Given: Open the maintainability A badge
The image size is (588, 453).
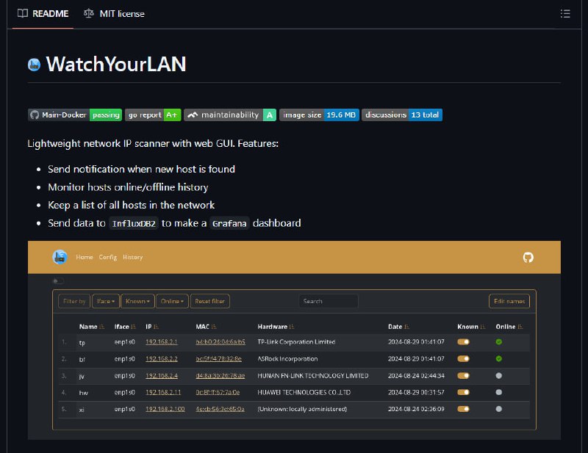Looking at the screenshot, I should tap(230, 115).
